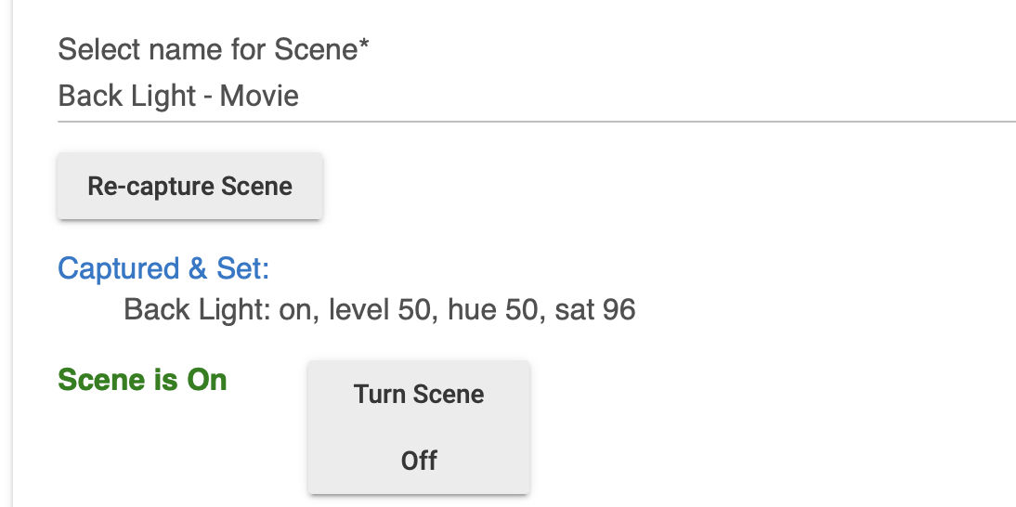Click the Re-capture Scene button
Image resolution: width=1016 pixels, height=507 pixels.
click(189, 186)
